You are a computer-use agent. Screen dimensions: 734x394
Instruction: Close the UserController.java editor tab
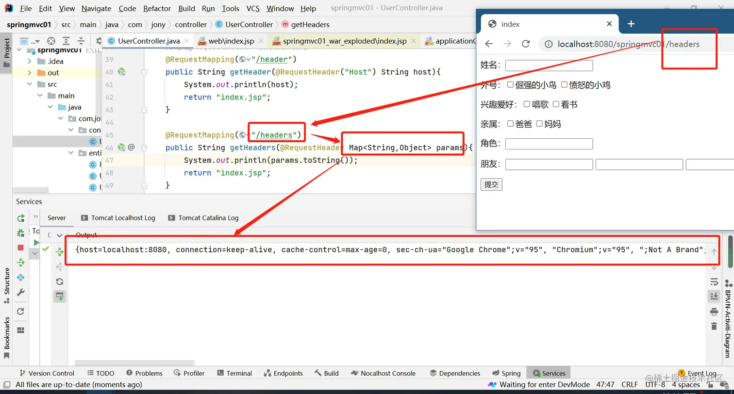tap(188, 41)
